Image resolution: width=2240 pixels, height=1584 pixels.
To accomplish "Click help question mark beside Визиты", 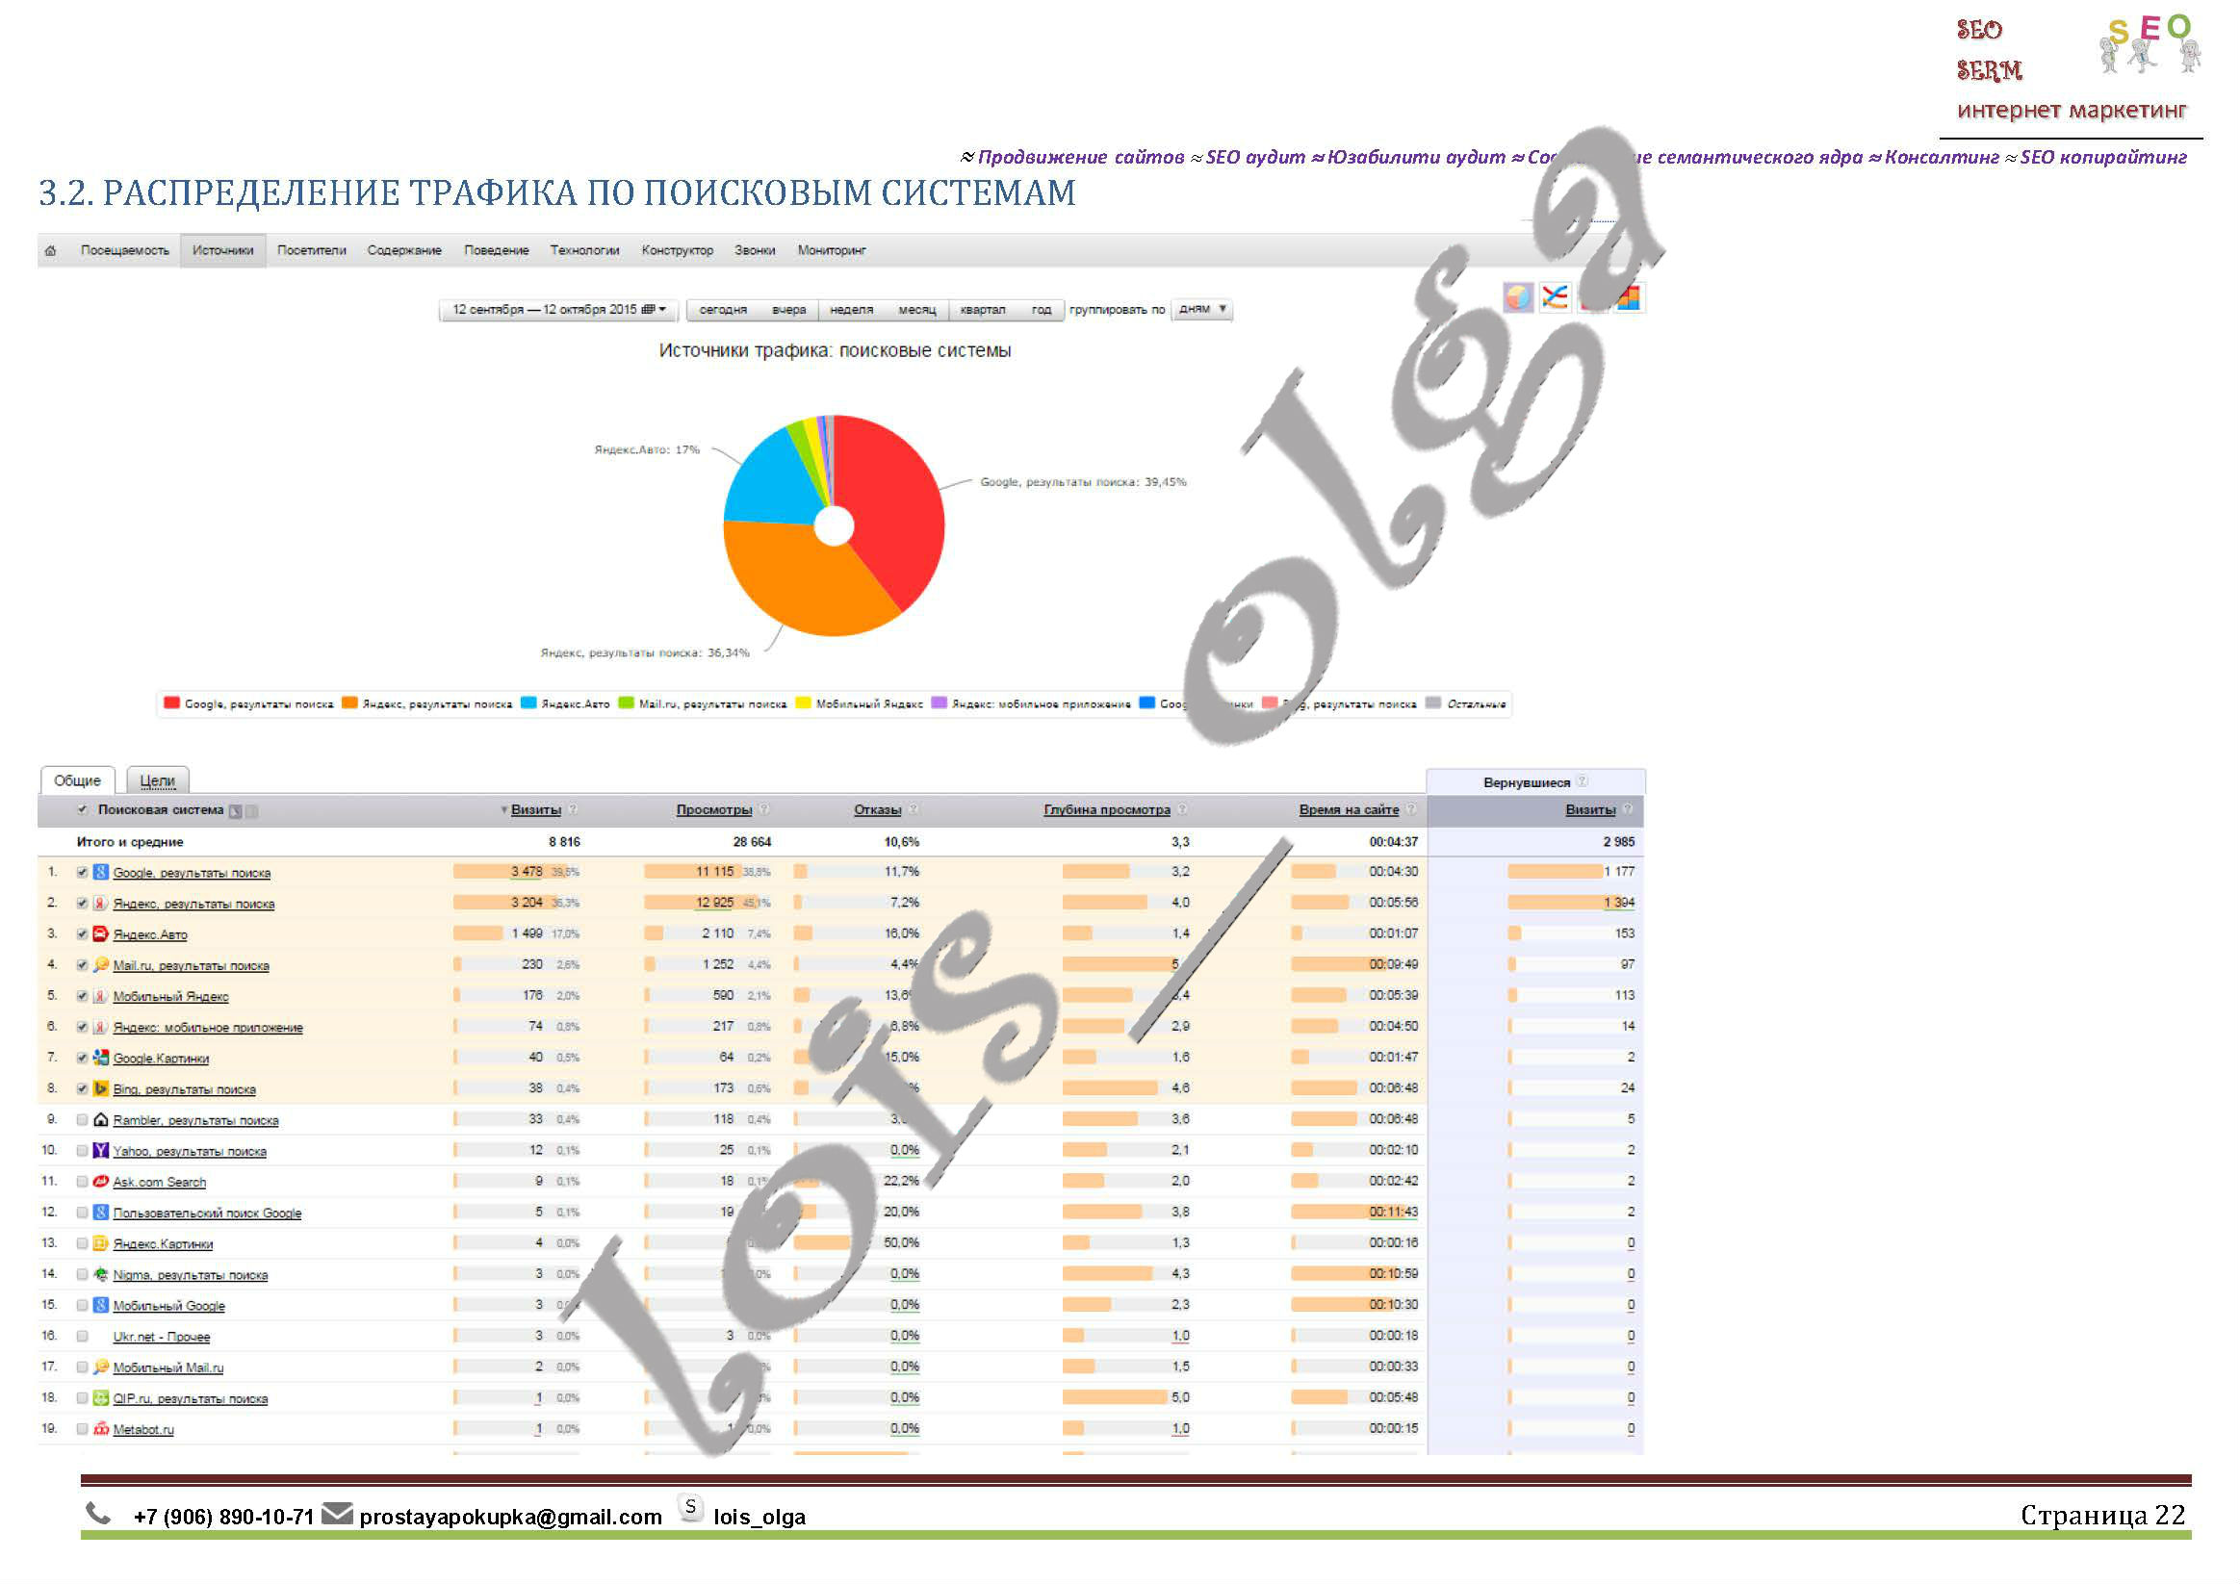I will (573, 809).
